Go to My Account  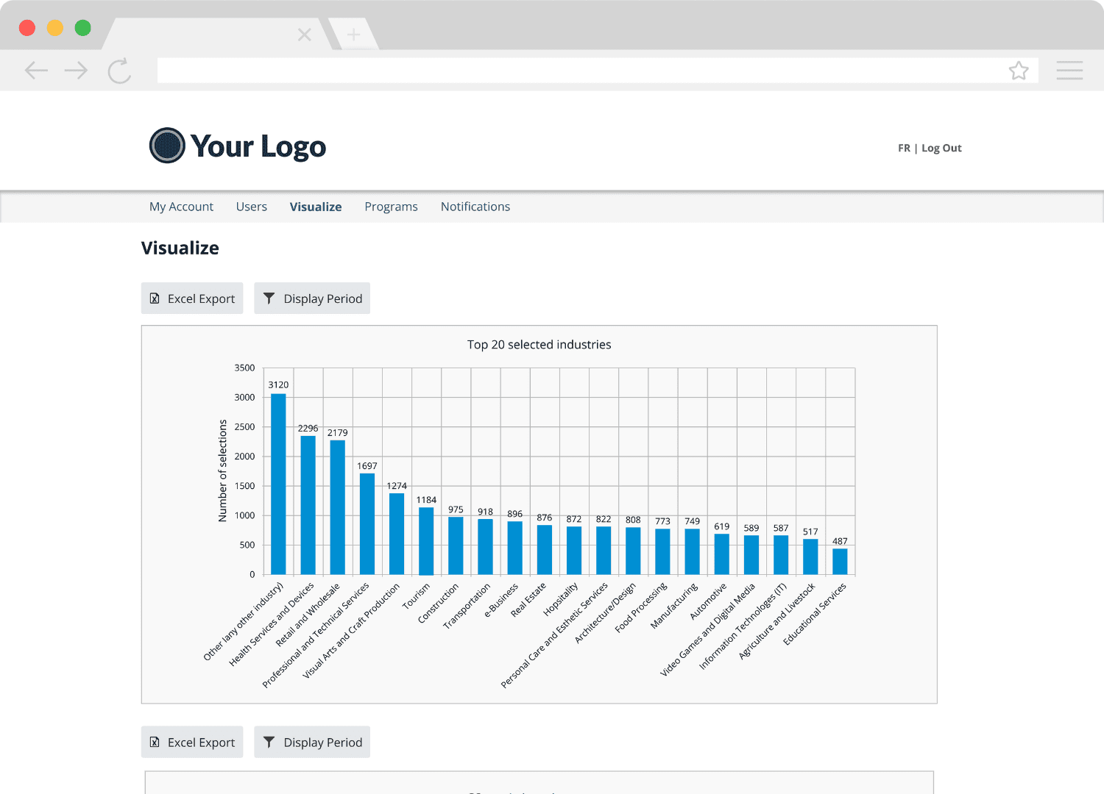(181, 207)
